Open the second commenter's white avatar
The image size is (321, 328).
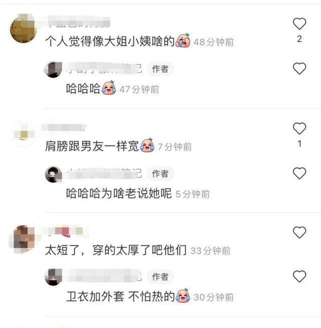(x=24, y=134)
